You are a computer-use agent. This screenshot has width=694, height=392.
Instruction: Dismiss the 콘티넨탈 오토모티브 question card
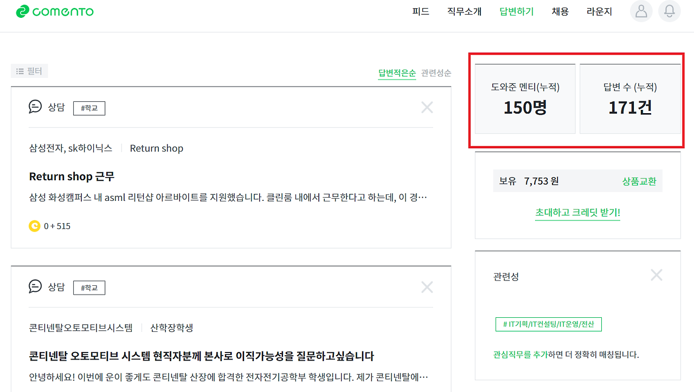427,286
